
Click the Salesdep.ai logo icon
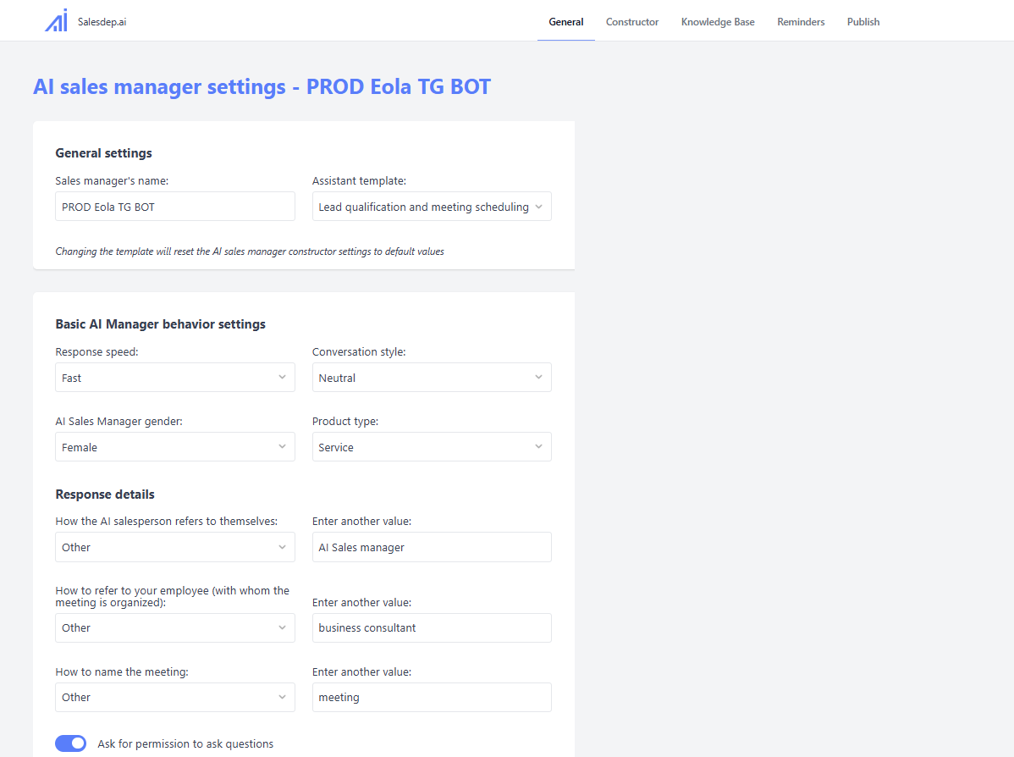click(x=56, y=21)
